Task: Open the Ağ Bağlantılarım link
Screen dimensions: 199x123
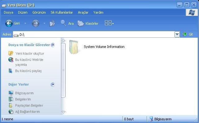Action: click(x=28, y=112)
